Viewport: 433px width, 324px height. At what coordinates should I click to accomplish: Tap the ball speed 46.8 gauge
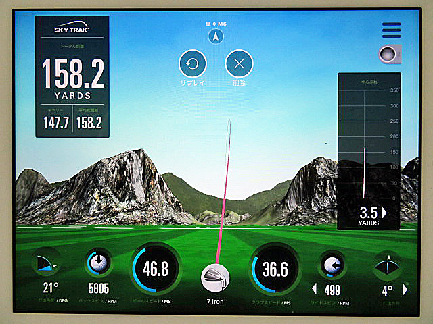[156, 269]
